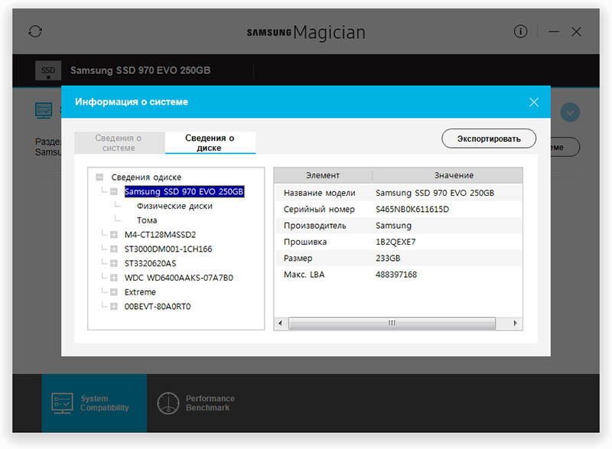Viewport: 612px width, 449px height.
Task: Select M4-CT128M4SSD2 drive in tree
Action: coord(160,235)
